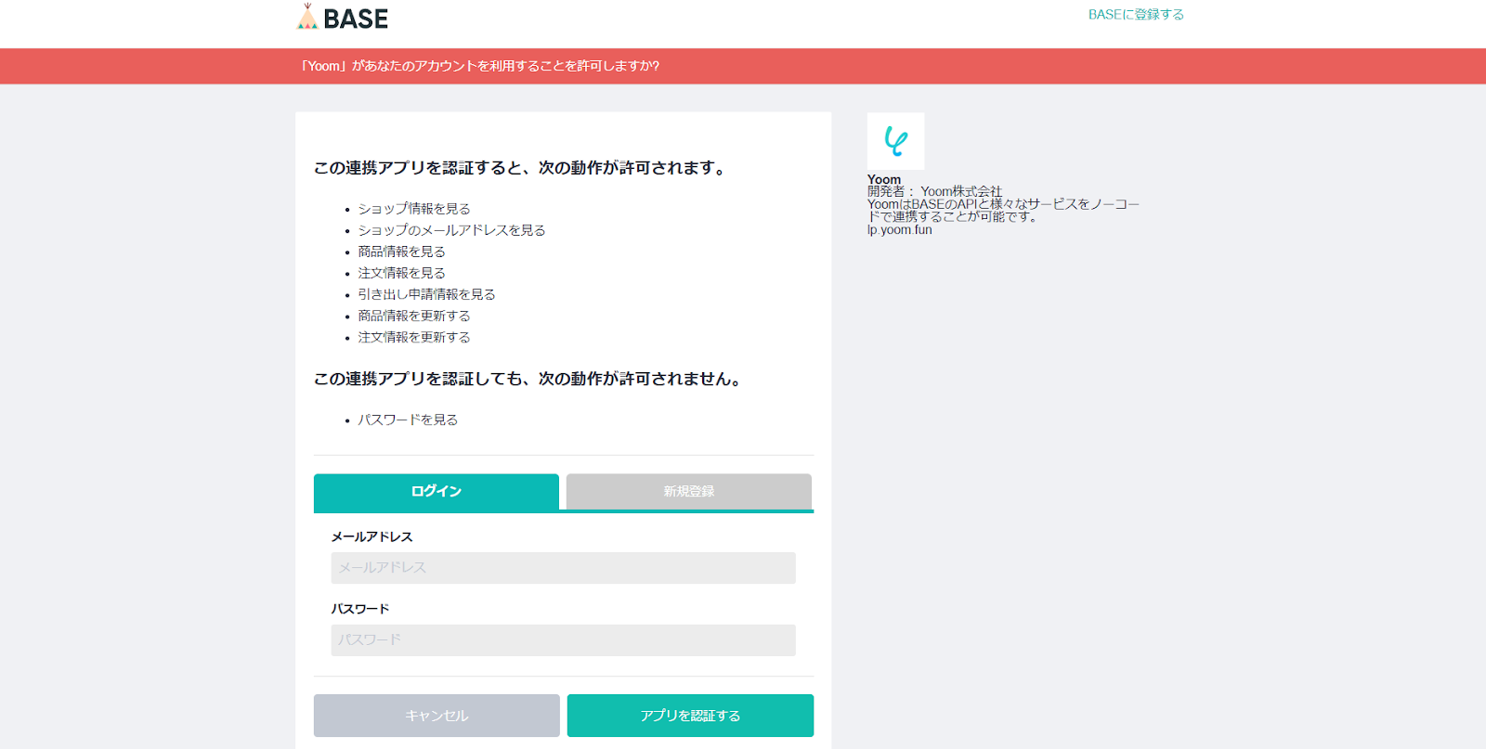1486x749 pixels.
Task: Click the パスワードを見る denied permission item
Action: 408,420
